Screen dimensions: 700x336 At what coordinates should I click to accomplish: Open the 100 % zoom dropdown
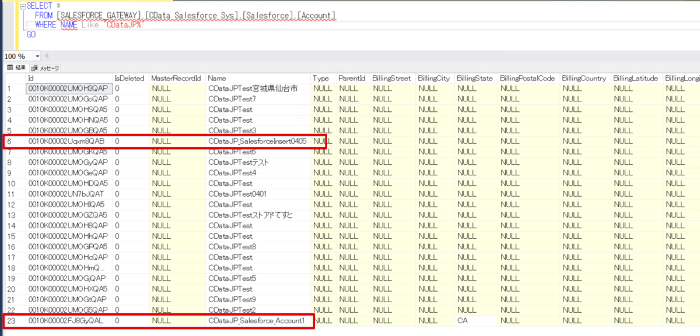[38, 56]
